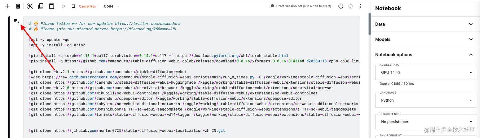Open the Code cell type dropdown

point(111,6)
